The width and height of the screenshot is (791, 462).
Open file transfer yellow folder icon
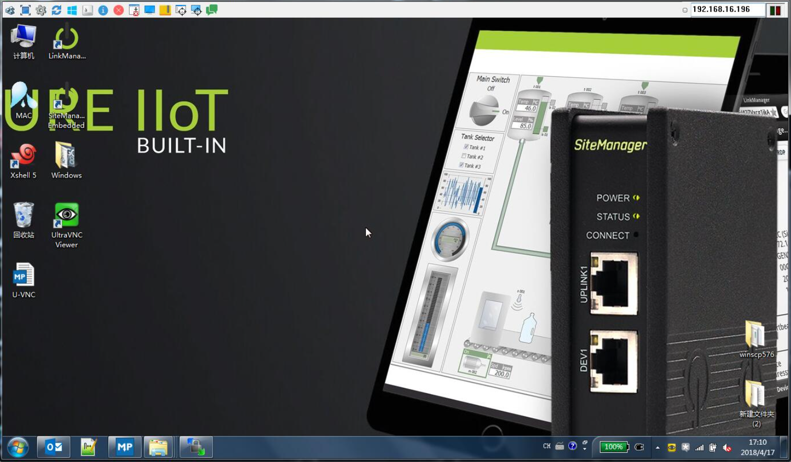[165, 10]
